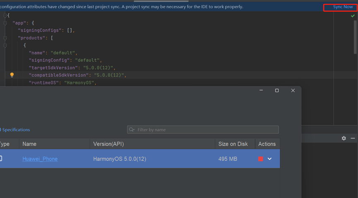Click the "HarmonyOS" runtimeOS value
The height and width of the screenshot is (198, 358).
tap(79, 83)
